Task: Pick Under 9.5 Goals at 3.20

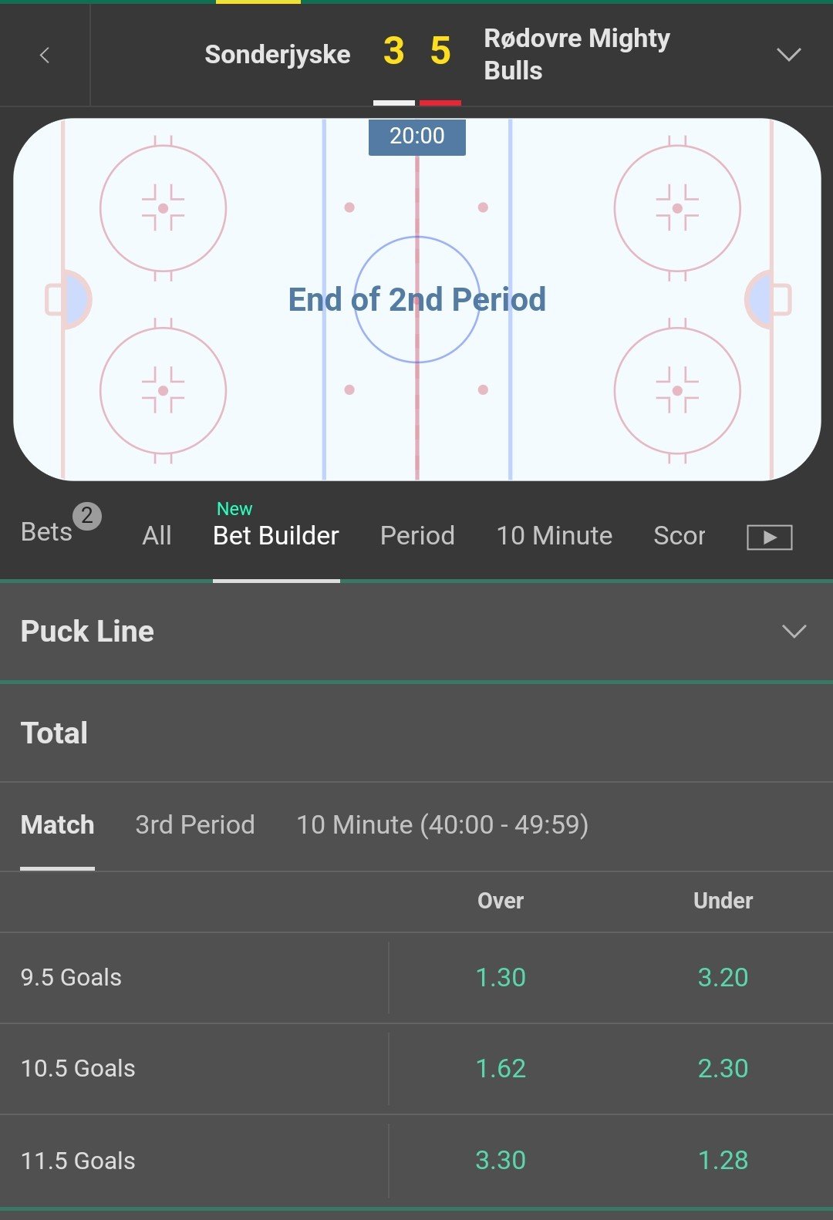Action: click(723, 978)
